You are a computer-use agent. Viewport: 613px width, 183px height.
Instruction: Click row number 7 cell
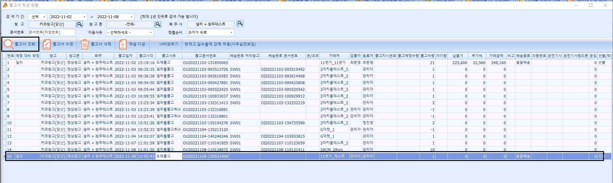click(11, 103)
